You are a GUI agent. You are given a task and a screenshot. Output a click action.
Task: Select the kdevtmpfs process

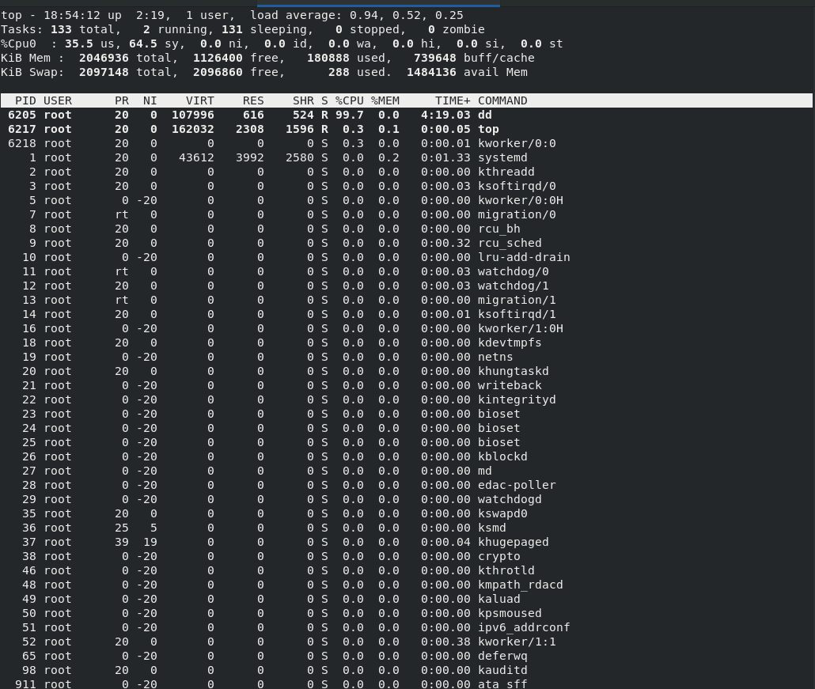[x=510, y=343]
